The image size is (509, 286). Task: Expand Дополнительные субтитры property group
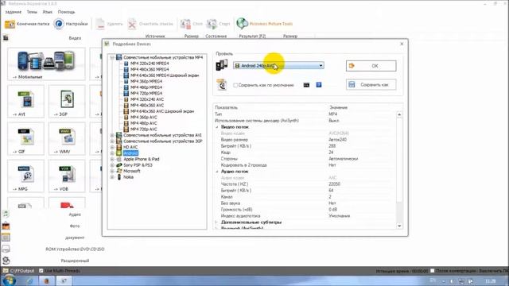217,222
